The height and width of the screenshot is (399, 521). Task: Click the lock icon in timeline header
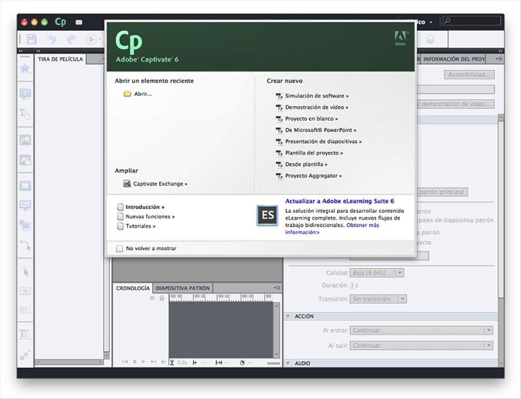tap(162, 298)
